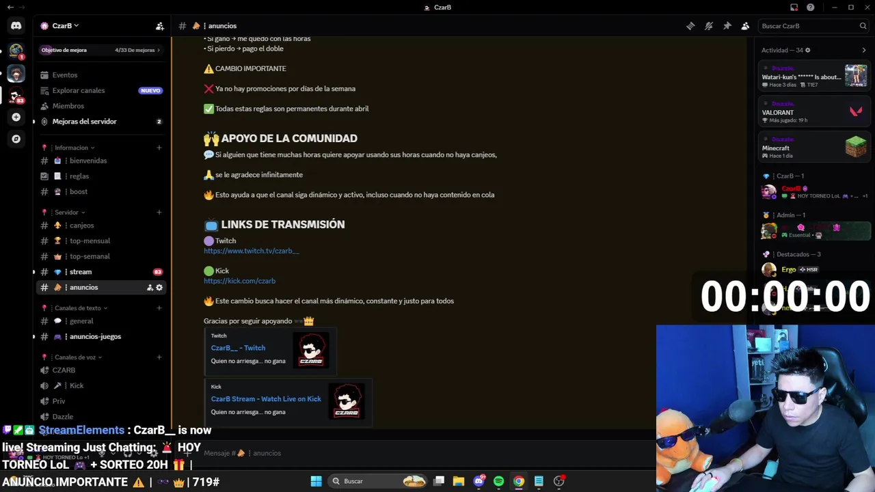Image resolution: width=875 pixels, height=492 pixels.
Task: Open the kick.com/czarb link
Action: (x=239, y=281)
